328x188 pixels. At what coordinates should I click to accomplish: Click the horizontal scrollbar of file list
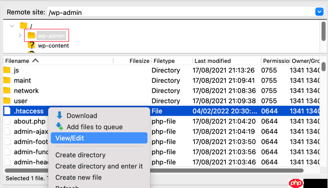(154, 171)
